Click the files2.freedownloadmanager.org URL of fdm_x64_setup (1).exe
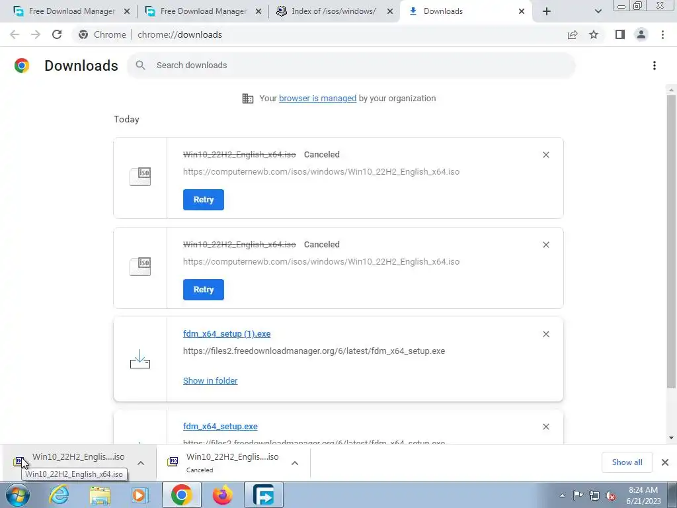 tap(314, 351)
